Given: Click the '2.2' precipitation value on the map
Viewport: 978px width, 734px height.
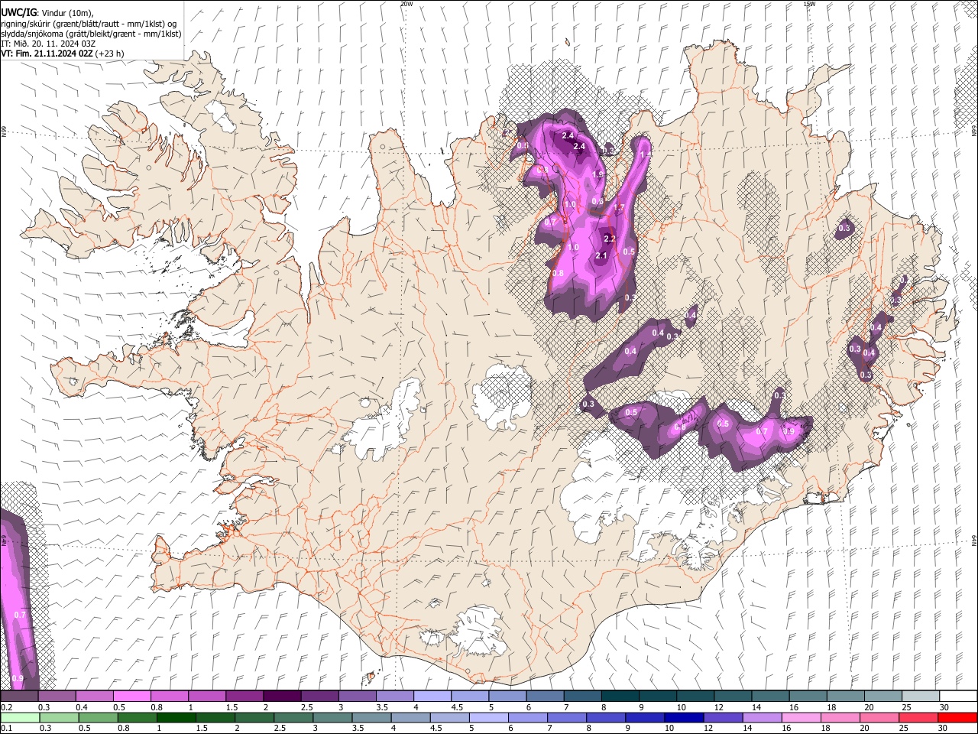Looking at the screenshot, I should click(x=610, y=239).
